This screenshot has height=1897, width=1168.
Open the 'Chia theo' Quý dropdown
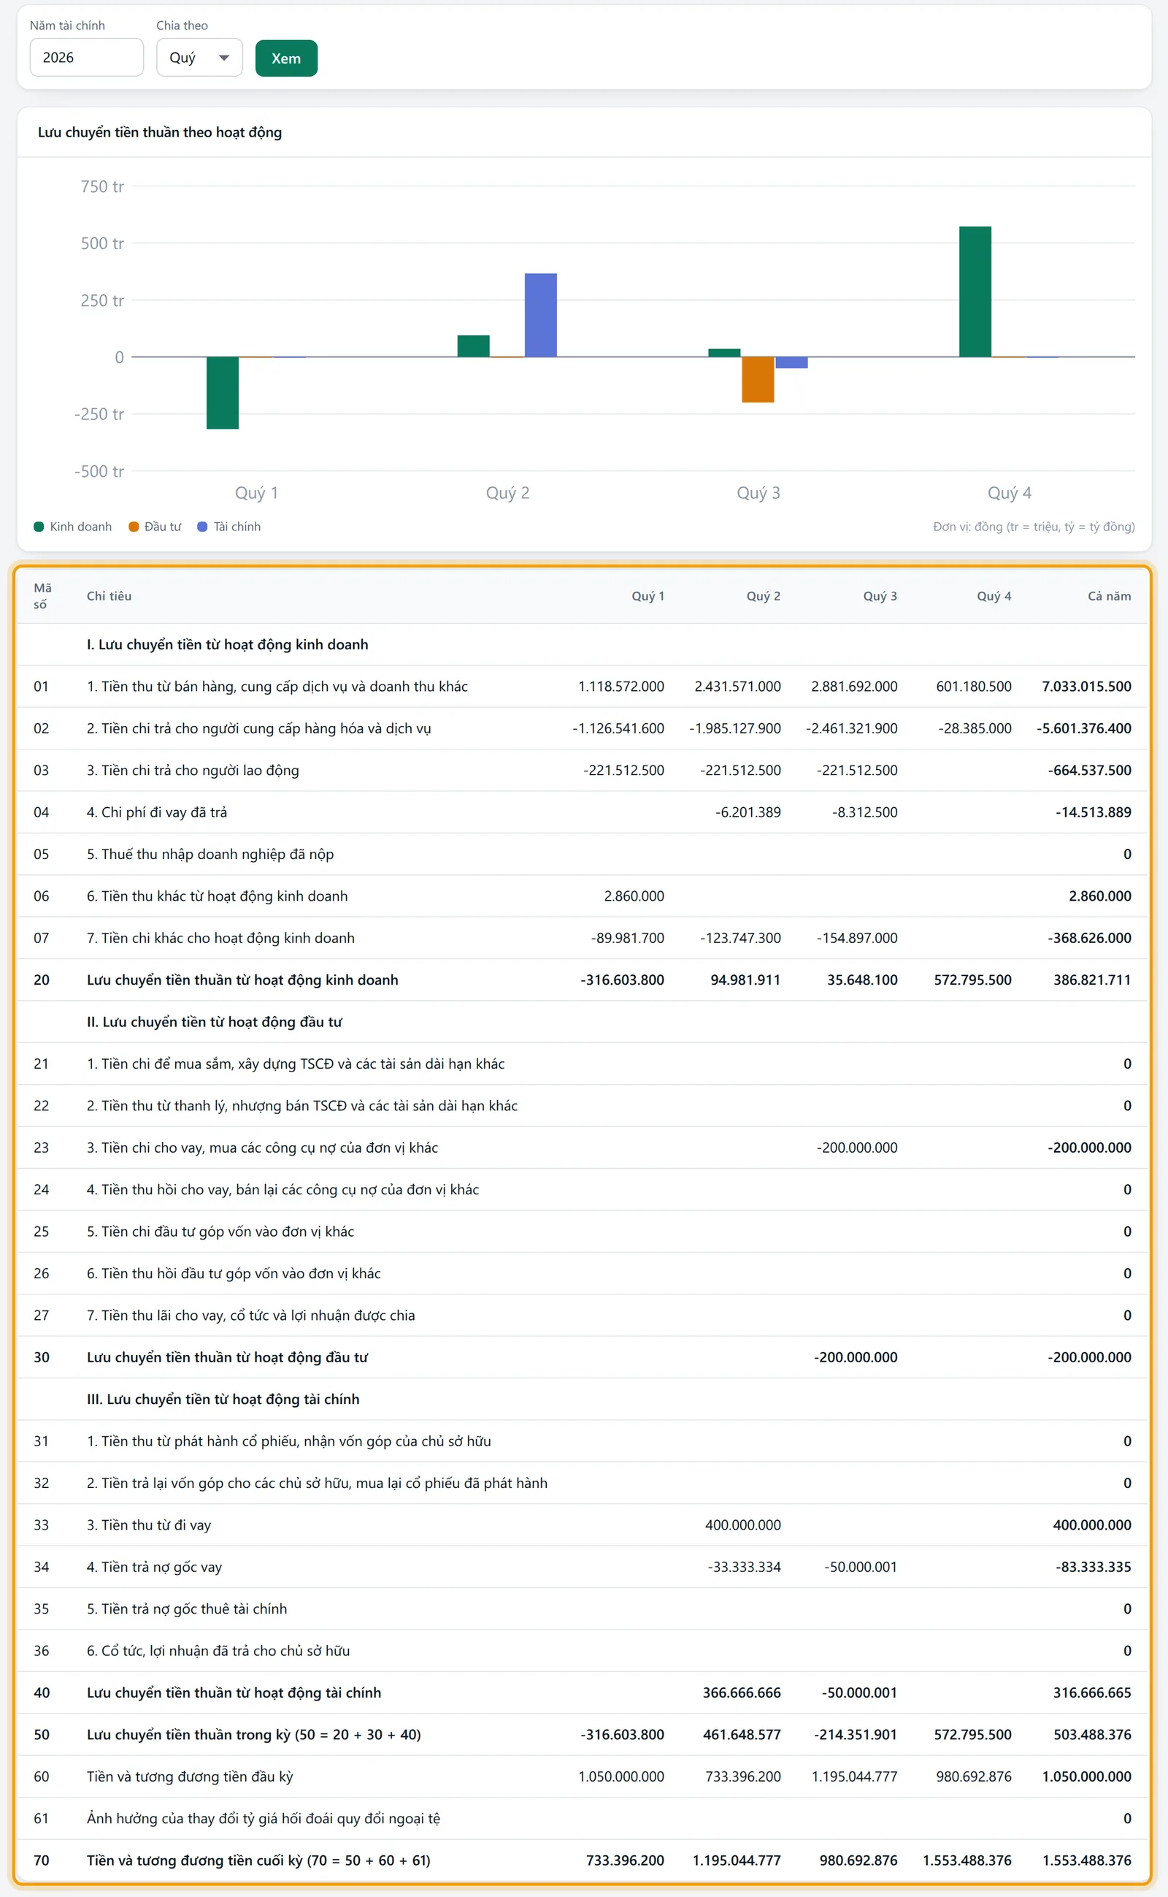pyautogui.click(x=199, y=57)
